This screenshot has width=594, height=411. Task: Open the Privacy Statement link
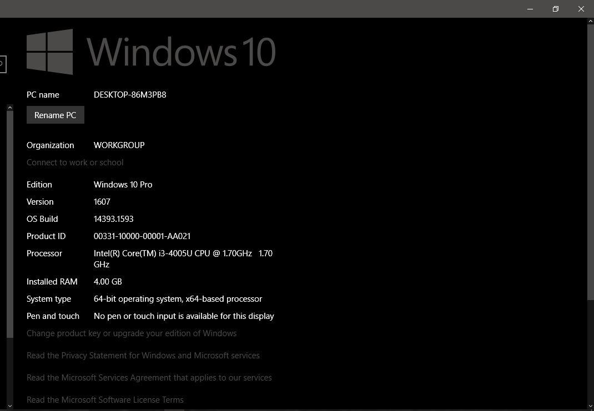click(x=143, y=355)
